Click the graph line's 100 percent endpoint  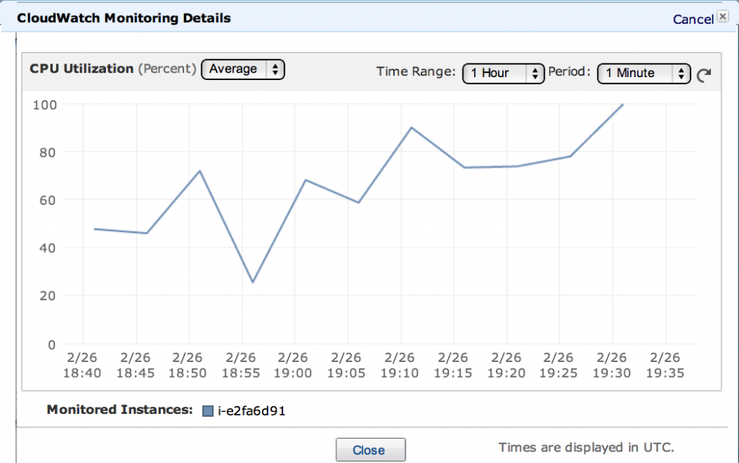click(623, 105)
